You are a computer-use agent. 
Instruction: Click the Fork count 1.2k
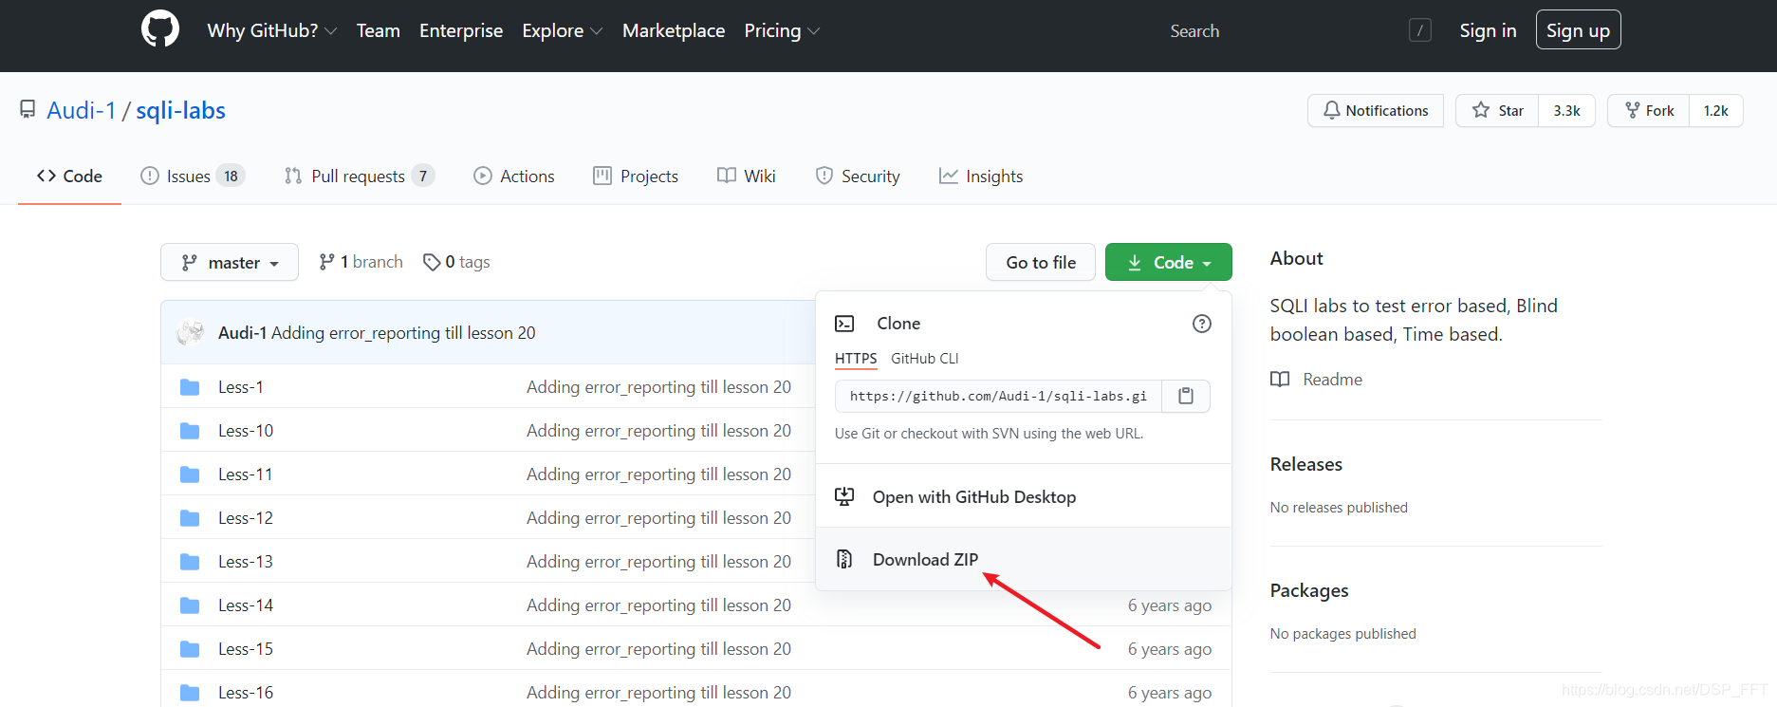[1715, 110]
